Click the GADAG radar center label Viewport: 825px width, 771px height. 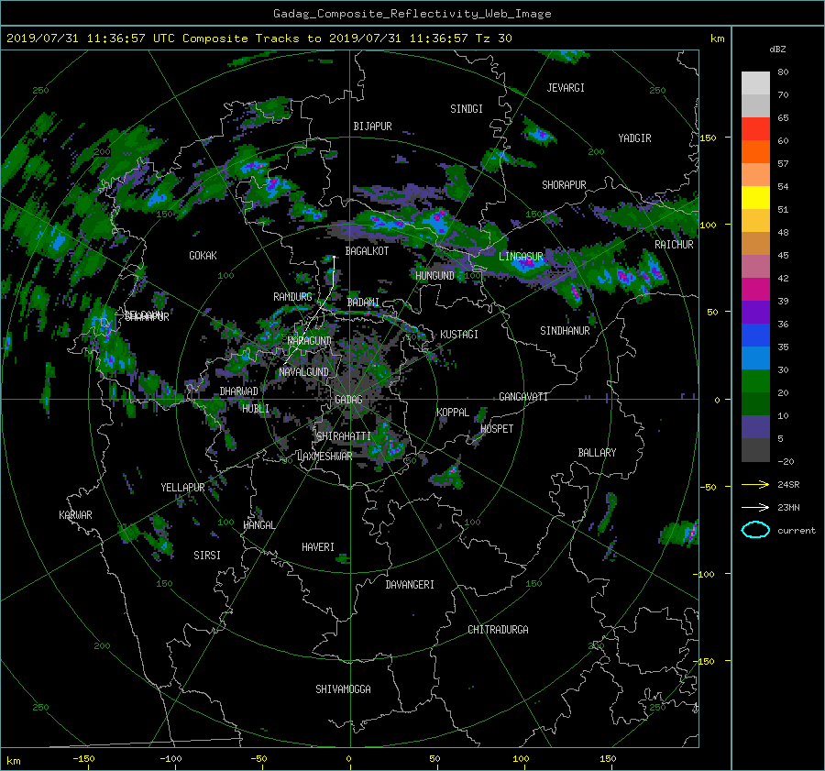tap(348, 400)
